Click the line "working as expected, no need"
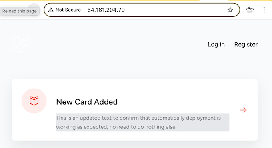This screenshot has height=148, width=272. 116,127
